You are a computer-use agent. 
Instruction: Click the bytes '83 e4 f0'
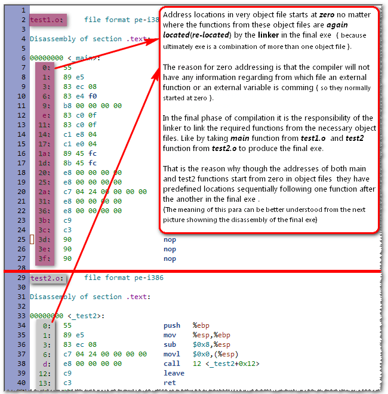(80, 96)
